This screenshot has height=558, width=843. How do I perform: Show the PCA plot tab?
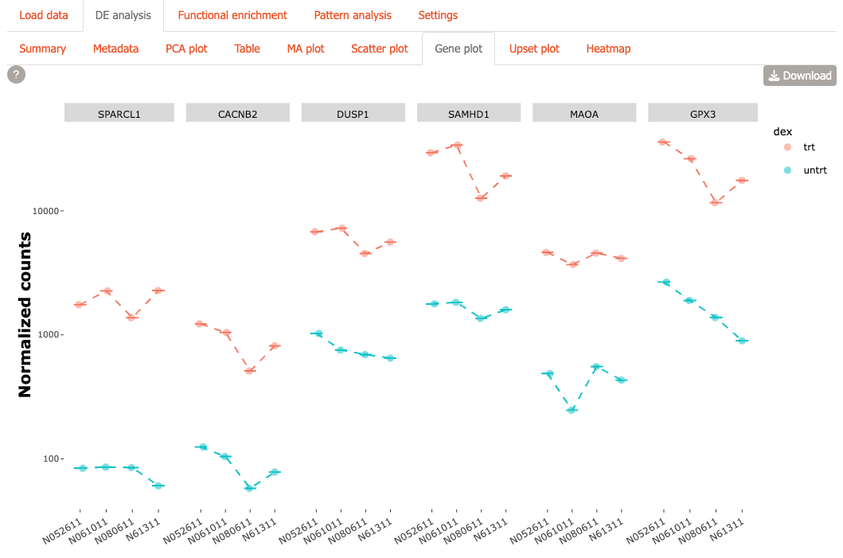click(x=186, y=49)
